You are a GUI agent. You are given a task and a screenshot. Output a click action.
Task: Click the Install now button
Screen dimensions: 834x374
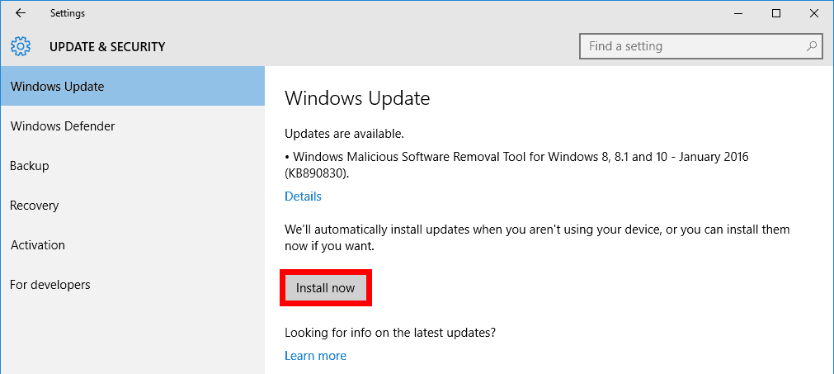click(326, 288)
